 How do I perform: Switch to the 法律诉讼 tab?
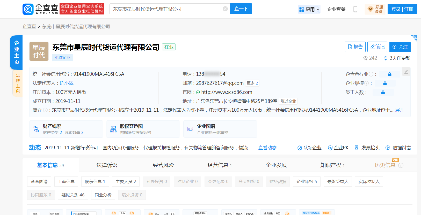pyautogui.click(x=107, y=165)
